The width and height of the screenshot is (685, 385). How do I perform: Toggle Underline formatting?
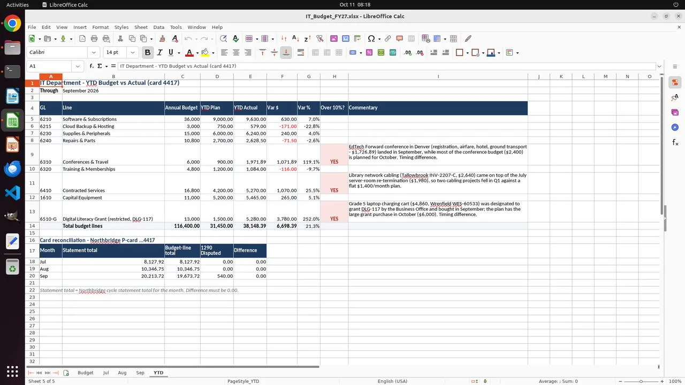(x=171, y=52)
